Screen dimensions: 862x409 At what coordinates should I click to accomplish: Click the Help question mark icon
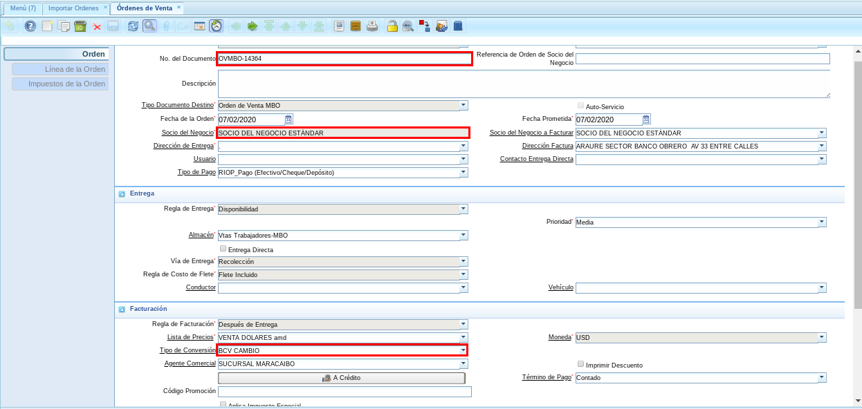[x=30, y=26]
